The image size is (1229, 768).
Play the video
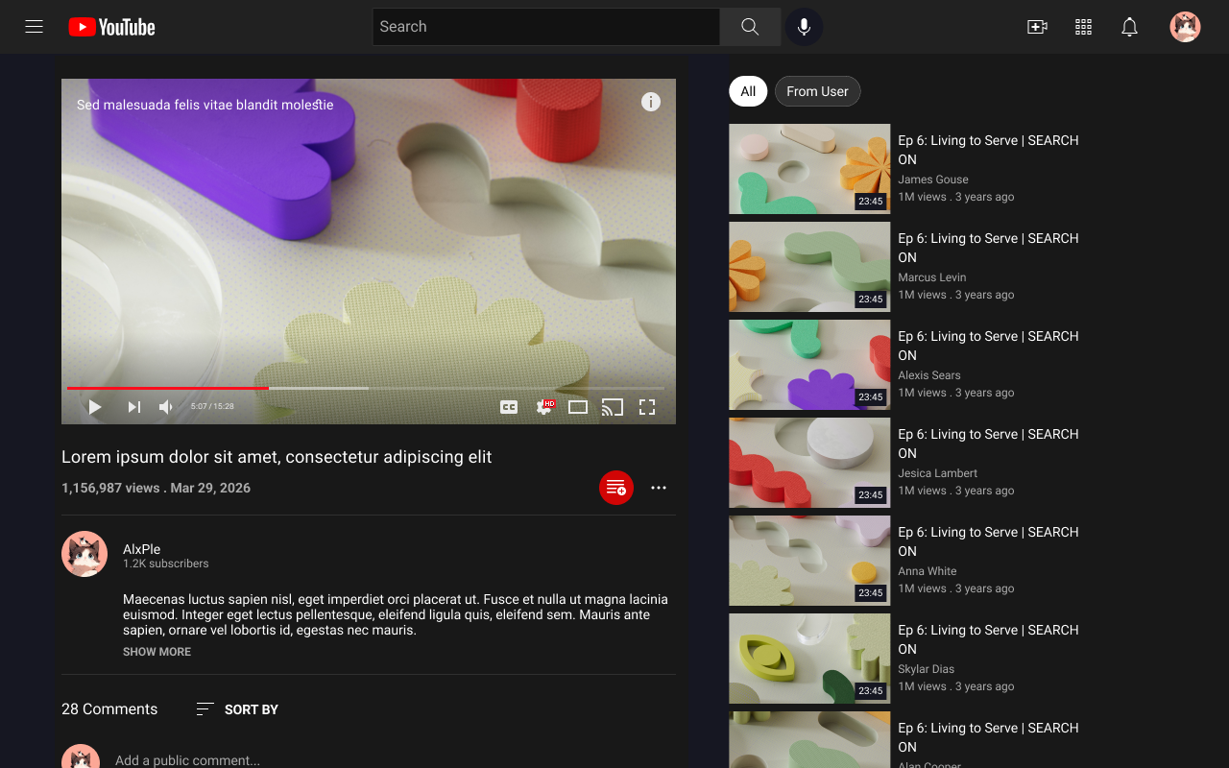(x=95, y=407)
